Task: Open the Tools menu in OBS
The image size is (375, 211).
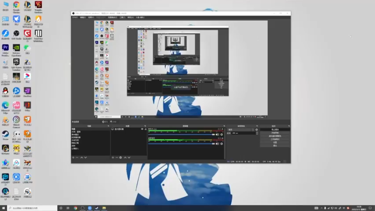Action: pyautogui.click(x=122, y=17)
